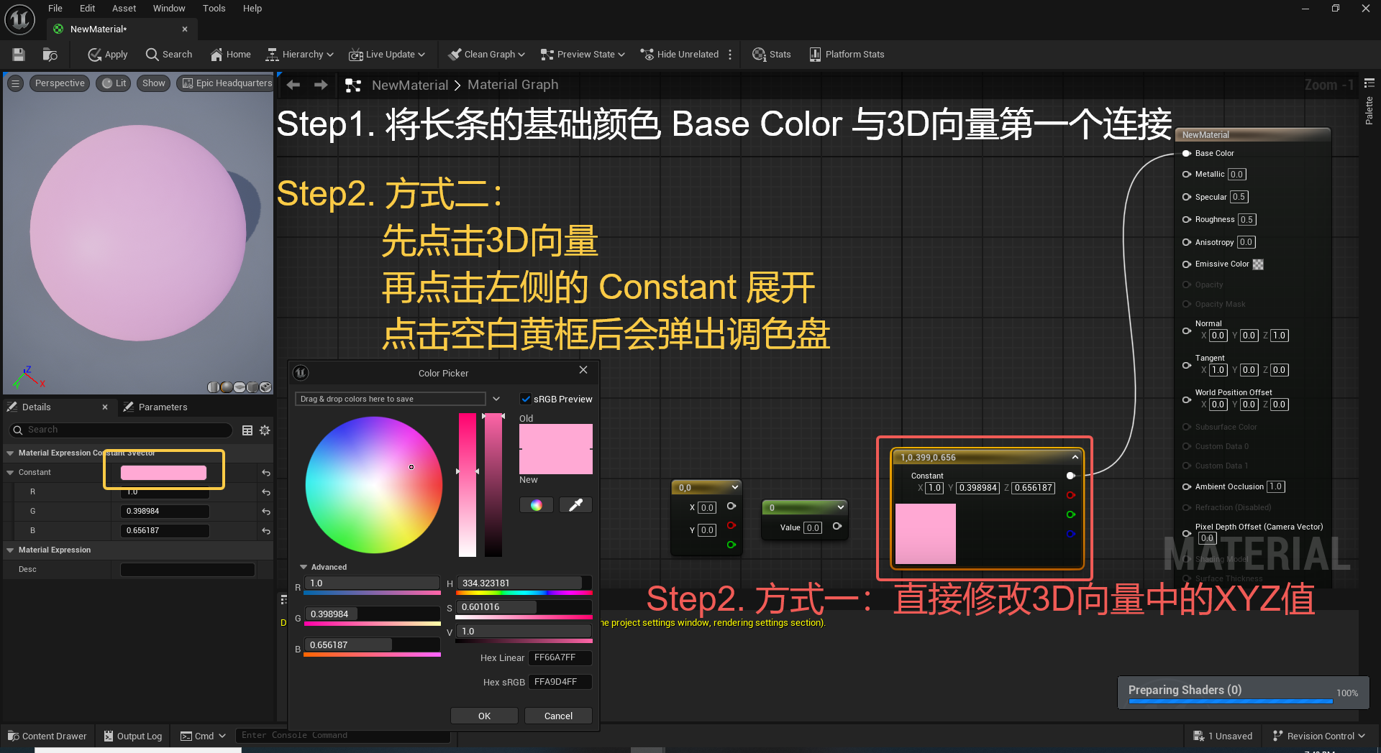The height and width of the screenshot is (753, 1381).
Task: Click NewMaterial breadcrumb
Action: coord(410,85)
